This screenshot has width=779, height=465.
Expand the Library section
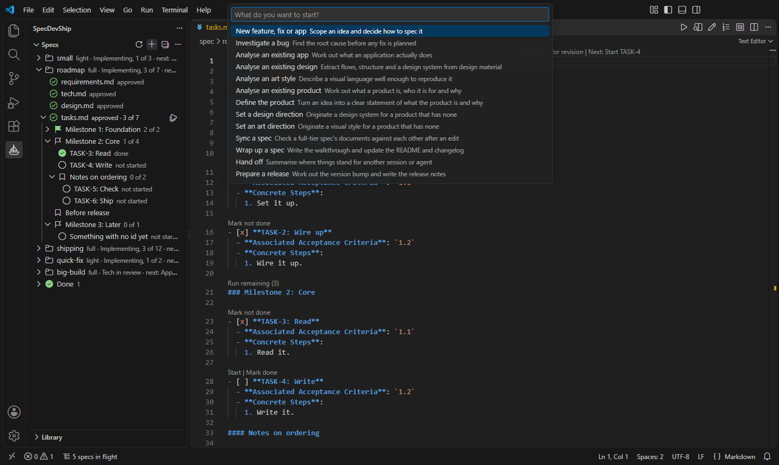coord(48,437)
